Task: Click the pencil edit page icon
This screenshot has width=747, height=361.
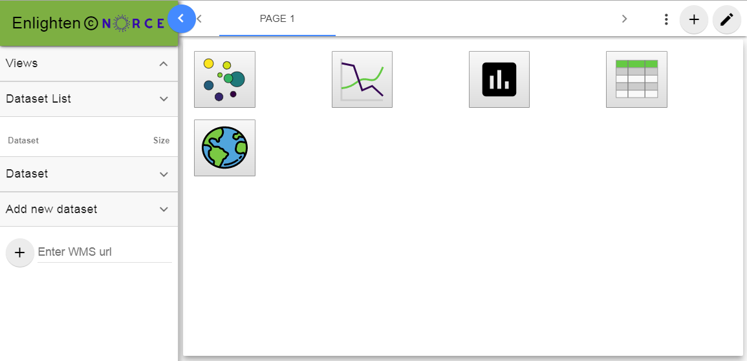Action: point(726,19)
